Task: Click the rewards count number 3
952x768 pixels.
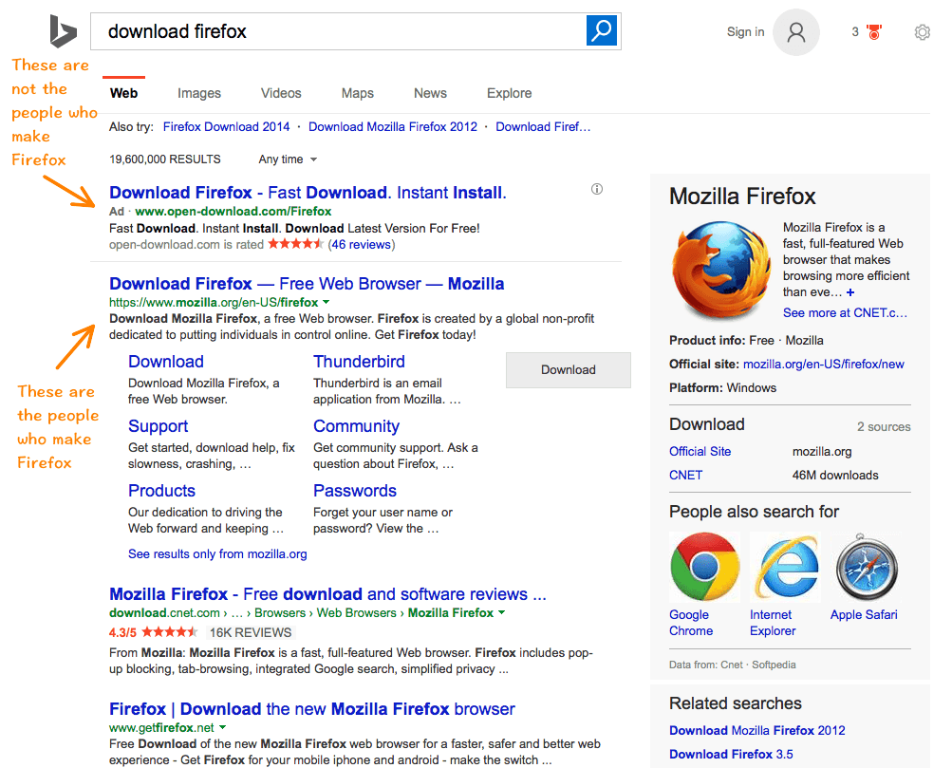Action: [855, 31]
